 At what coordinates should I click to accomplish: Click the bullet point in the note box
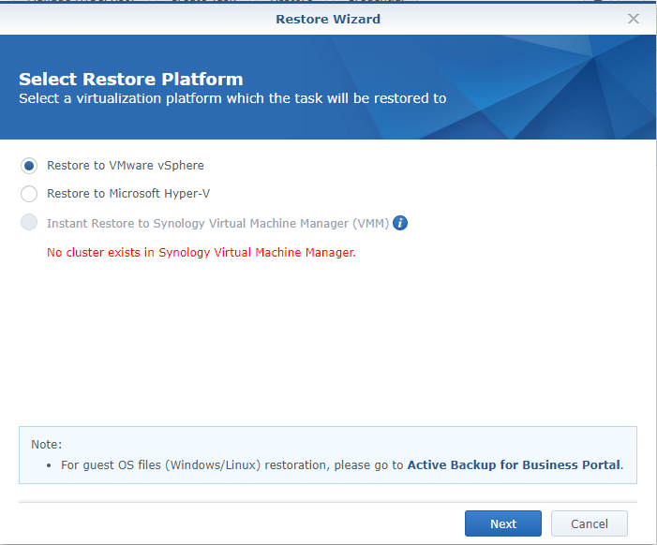pyautogui.click(x=50, y=465)
